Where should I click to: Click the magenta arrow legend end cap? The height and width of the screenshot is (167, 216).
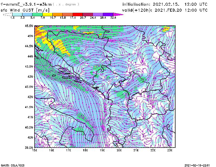(x=118, y=14)
